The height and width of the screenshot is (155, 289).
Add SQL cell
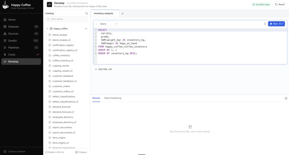click(x=103, y=69)
